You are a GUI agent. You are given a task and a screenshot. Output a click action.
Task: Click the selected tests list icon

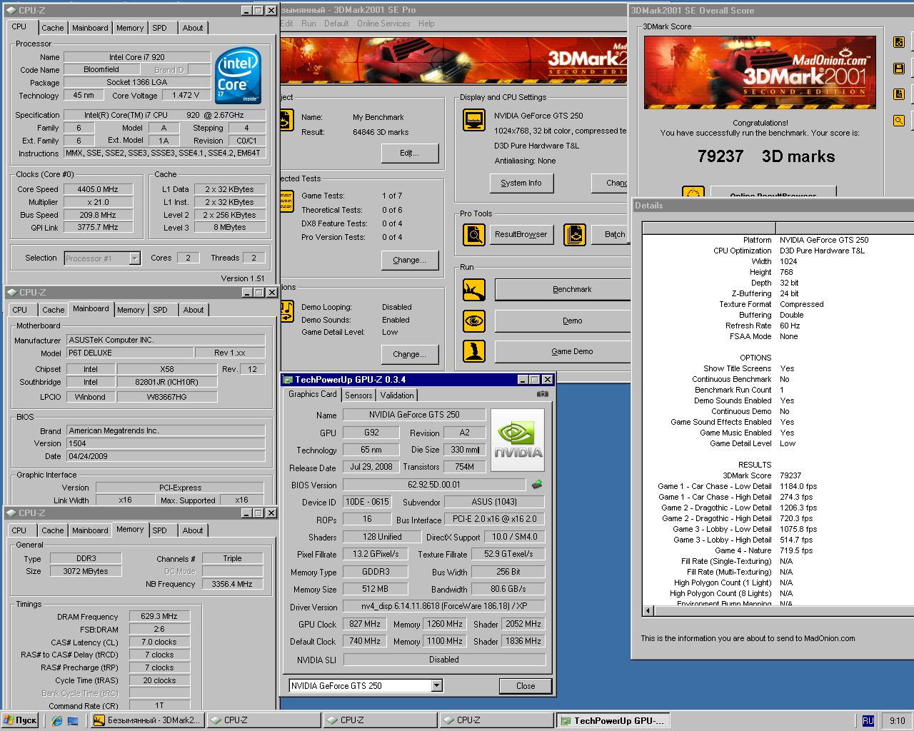point(286,201)
